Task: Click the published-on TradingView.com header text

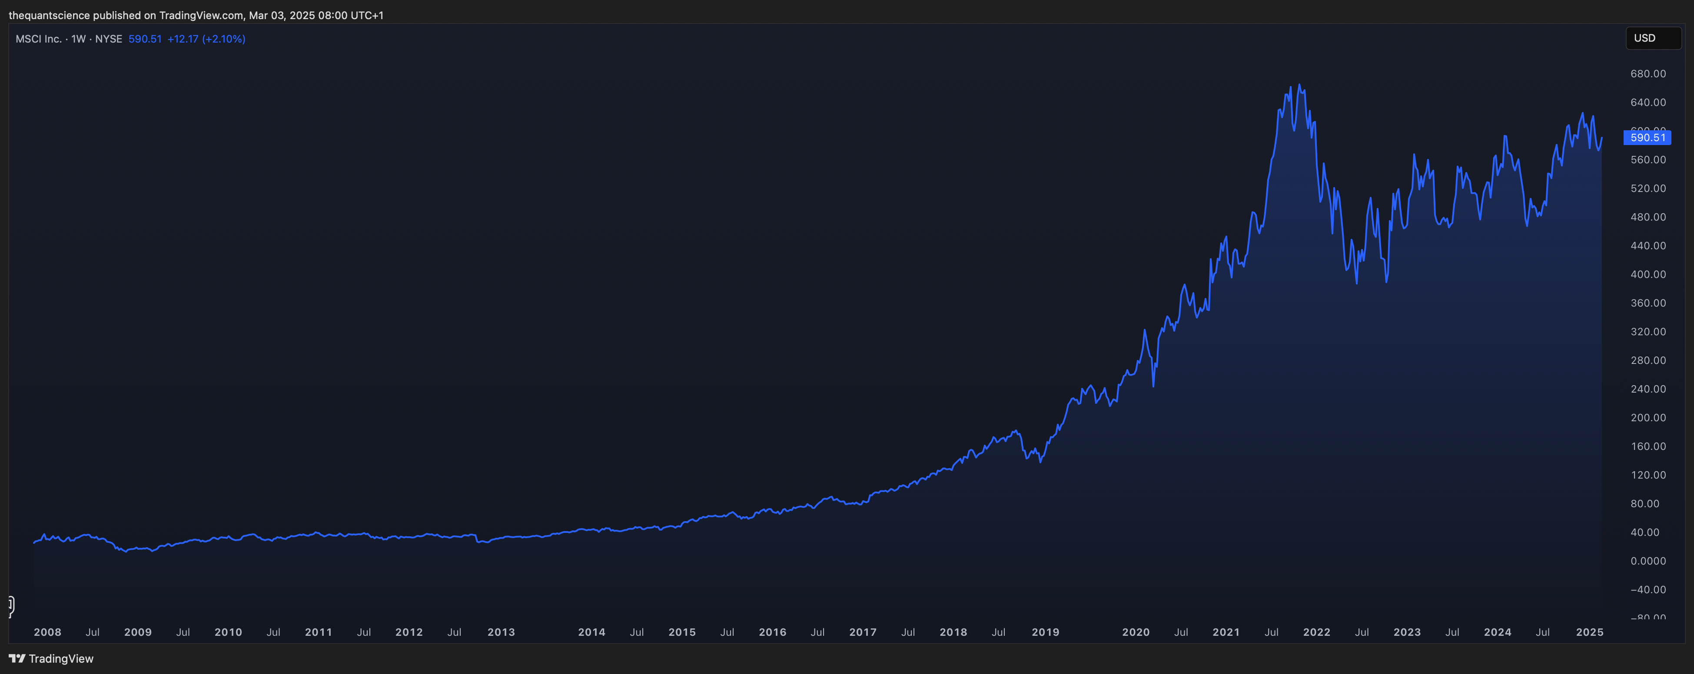Action: (x=196, y=15)
